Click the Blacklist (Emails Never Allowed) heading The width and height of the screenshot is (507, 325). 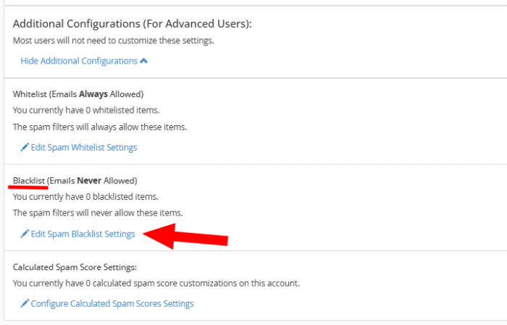click(75, 180)
